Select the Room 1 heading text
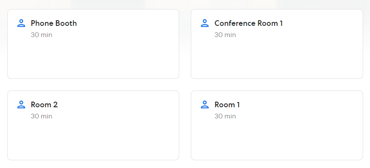Screen dimensions: 370x168 point(227,105)
